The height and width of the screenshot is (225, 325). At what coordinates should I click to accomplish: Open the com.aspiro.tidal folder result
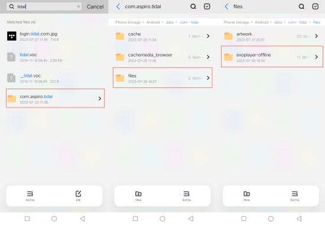click(55, 98)
